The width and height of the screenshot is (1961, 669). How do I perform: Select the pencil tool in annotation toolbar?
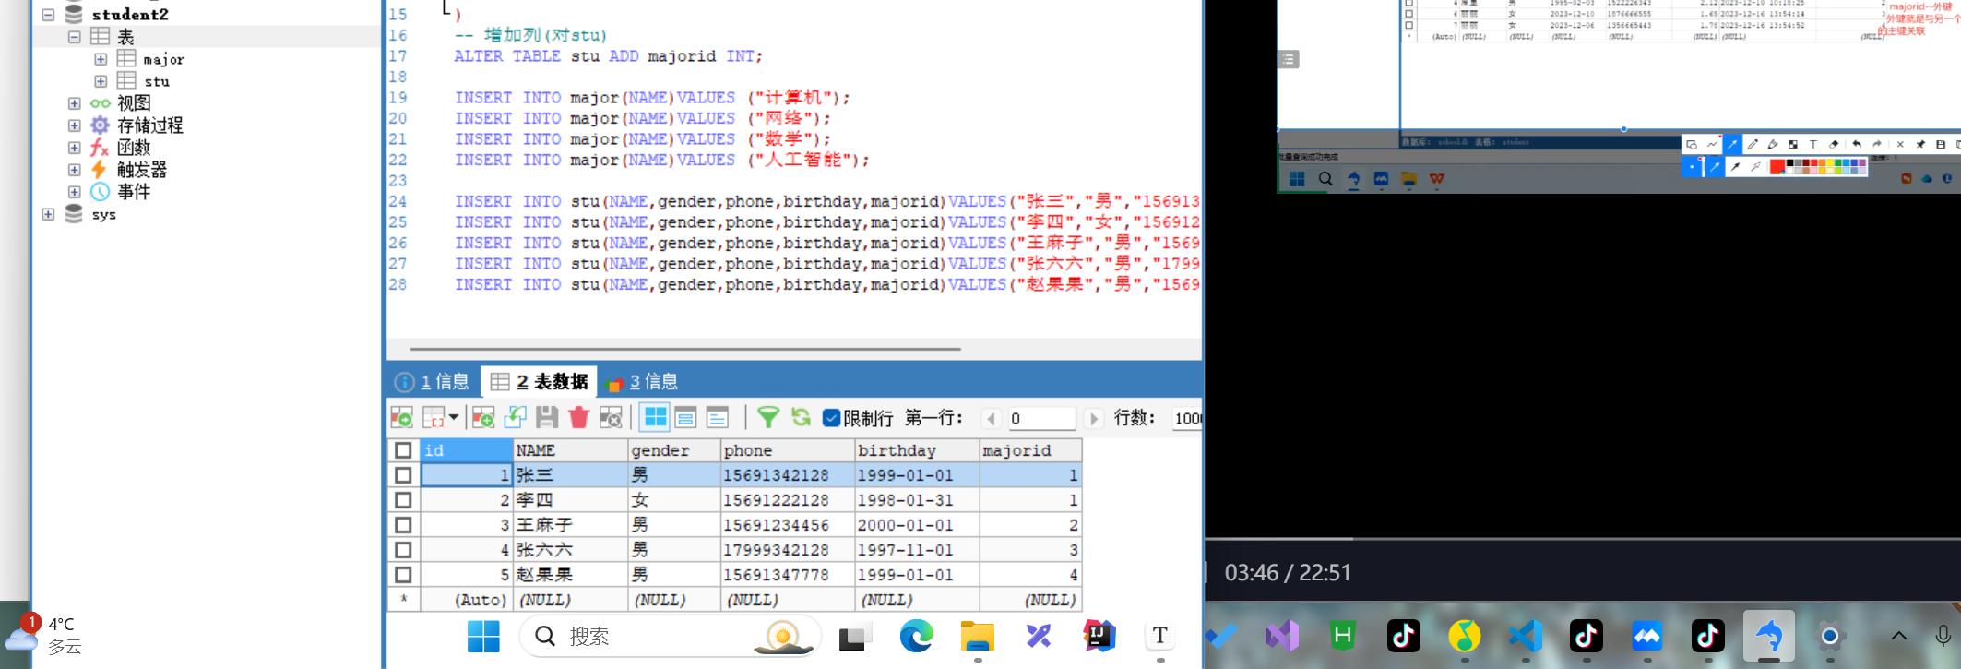[1753, 144]
